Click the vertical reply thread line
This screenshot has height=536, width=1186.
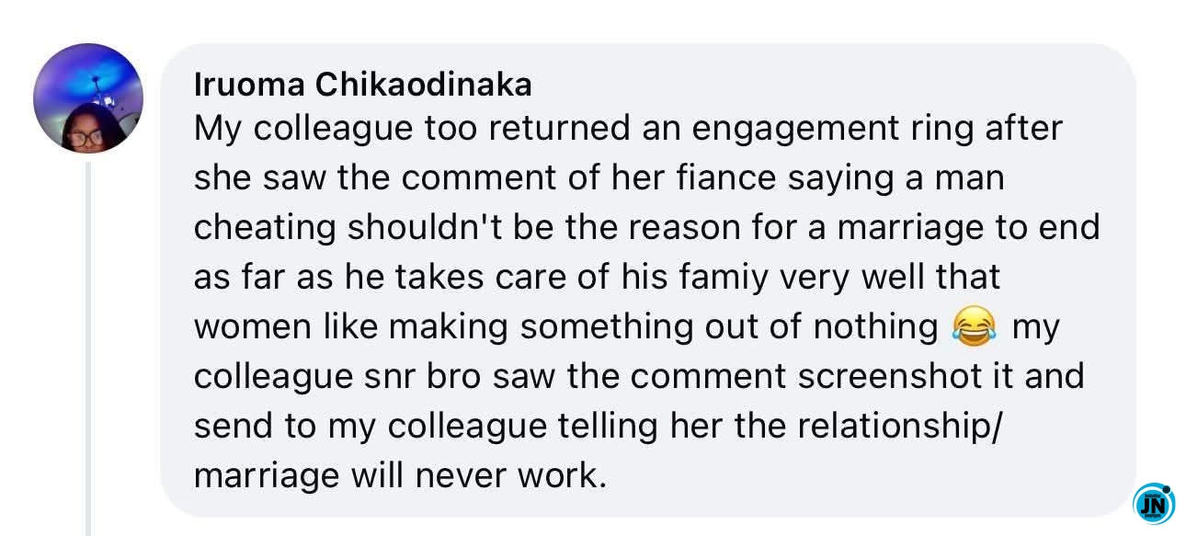(90, 349)
